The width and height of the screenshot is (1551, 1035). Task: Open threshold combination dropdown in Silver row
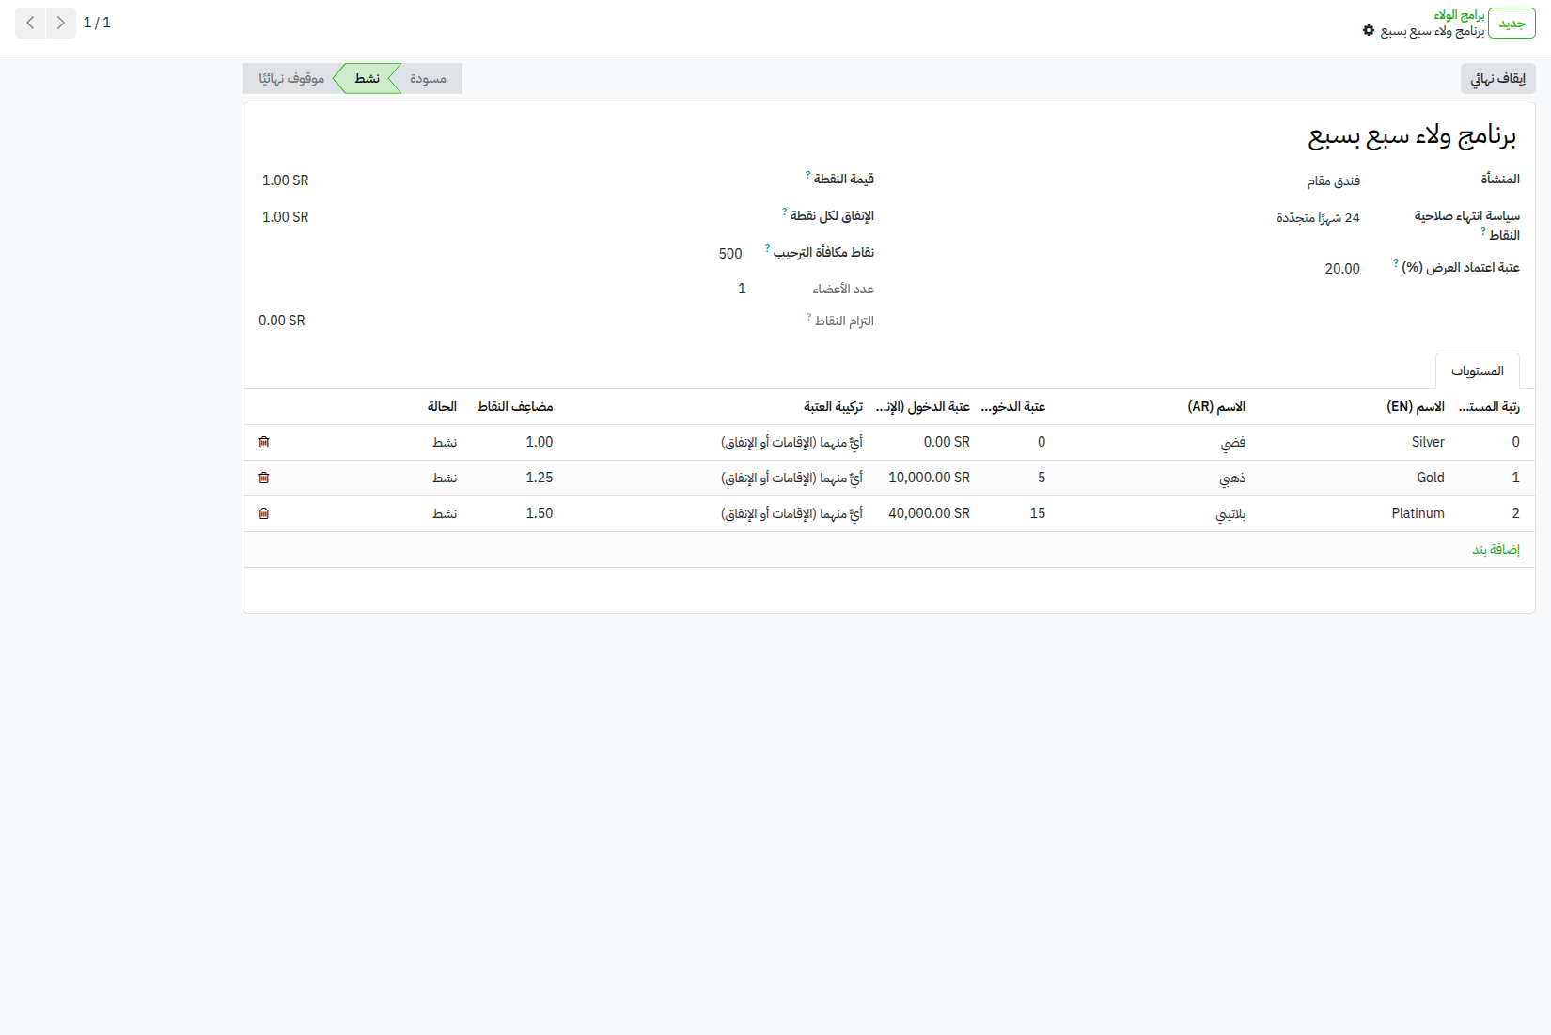pyautogui.click(x=791, y=442)
